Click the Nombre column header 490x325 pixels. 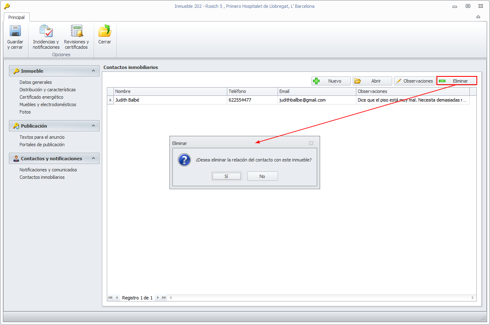tap(170, 91)
